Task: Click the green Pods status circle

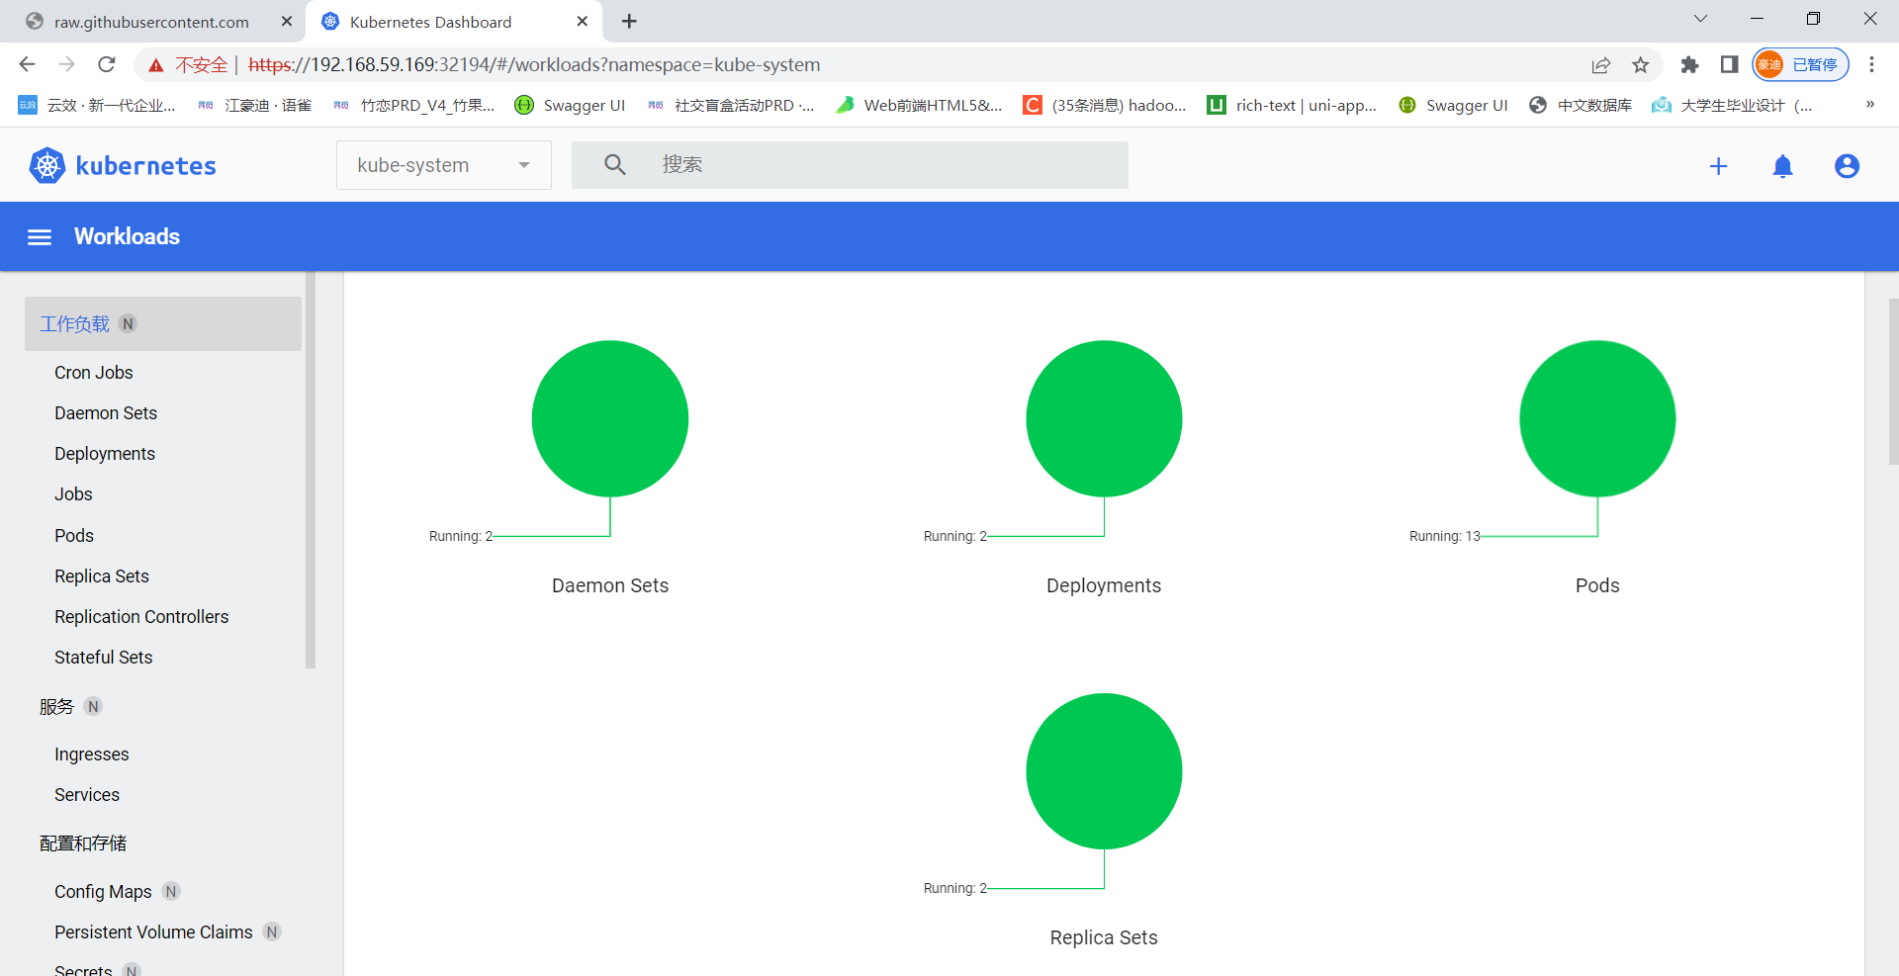Action: tap(1596, 418)
